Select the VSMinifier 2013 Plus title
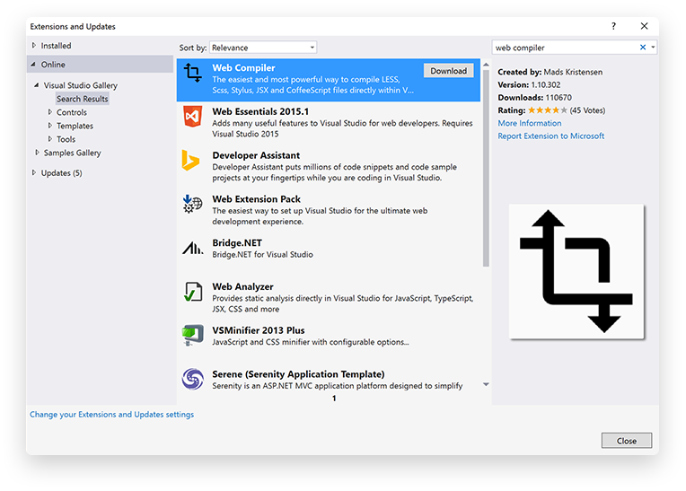The height and width of the screenshot is (491, 686). click(x=259, y=330)
